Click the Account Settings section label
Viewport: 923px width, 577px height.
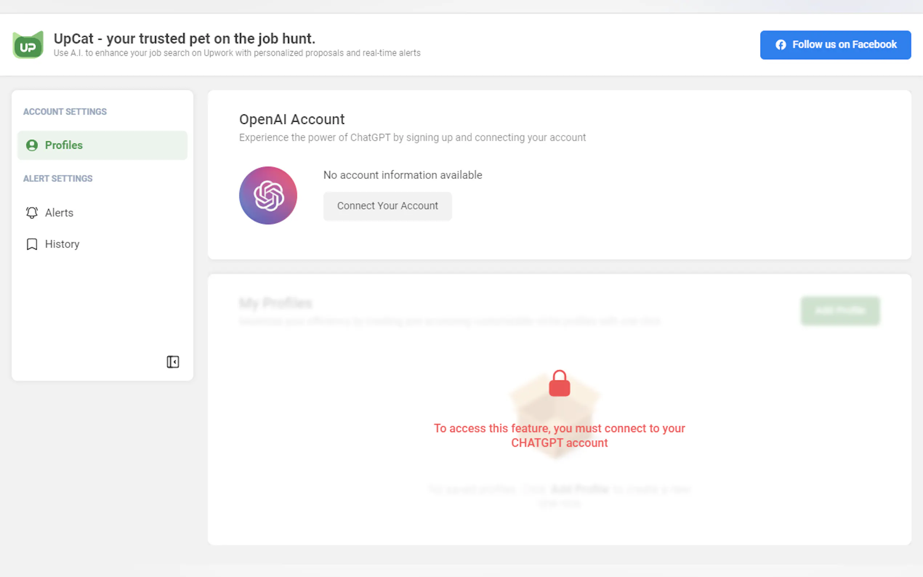click(x=65, y=112)
